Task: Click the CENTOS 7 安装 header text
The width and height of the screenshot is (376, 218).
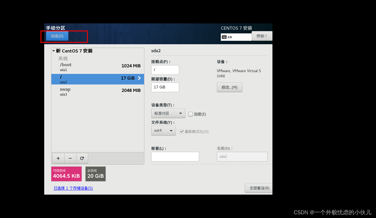Action: tap(236, 28)
